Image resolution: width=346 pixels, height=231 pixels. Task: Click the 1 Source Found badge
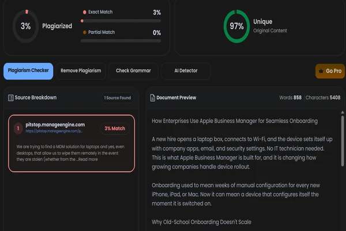coord(118,98)
